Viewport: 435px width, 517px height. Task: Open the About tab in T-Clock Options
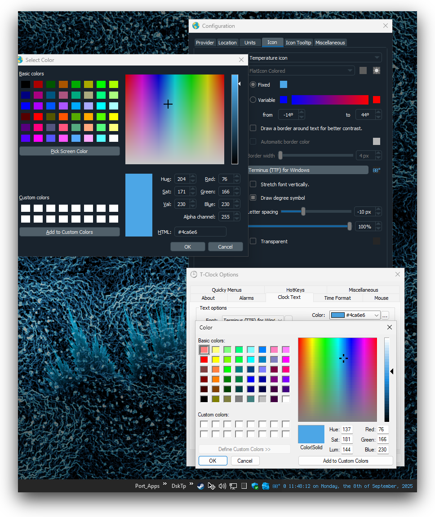point(208,298)
